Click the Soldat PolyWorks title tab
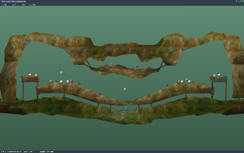 tap(13, 1)
